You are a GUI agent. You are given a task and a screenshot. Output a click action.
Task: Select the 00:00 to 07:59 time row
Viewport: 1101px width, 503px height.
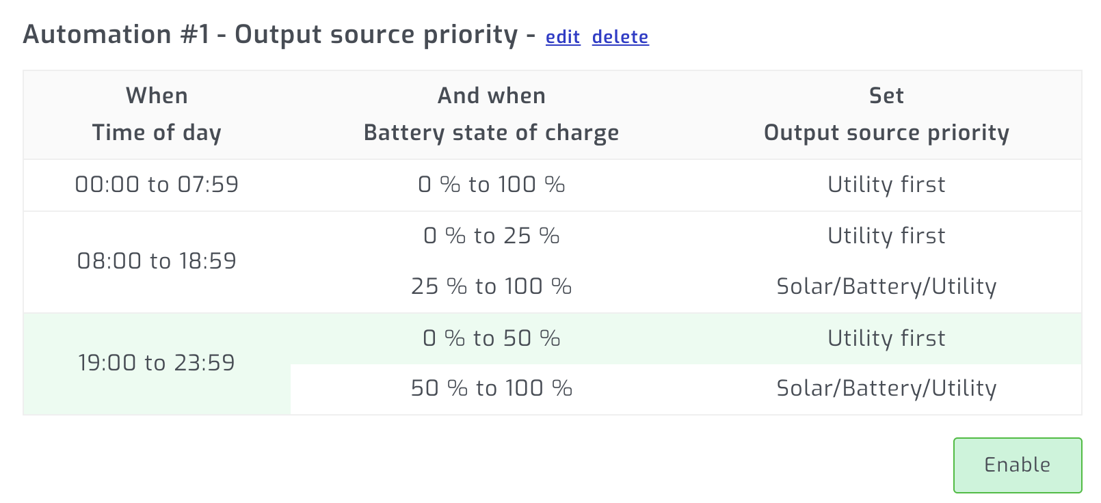tap(157, 185)
